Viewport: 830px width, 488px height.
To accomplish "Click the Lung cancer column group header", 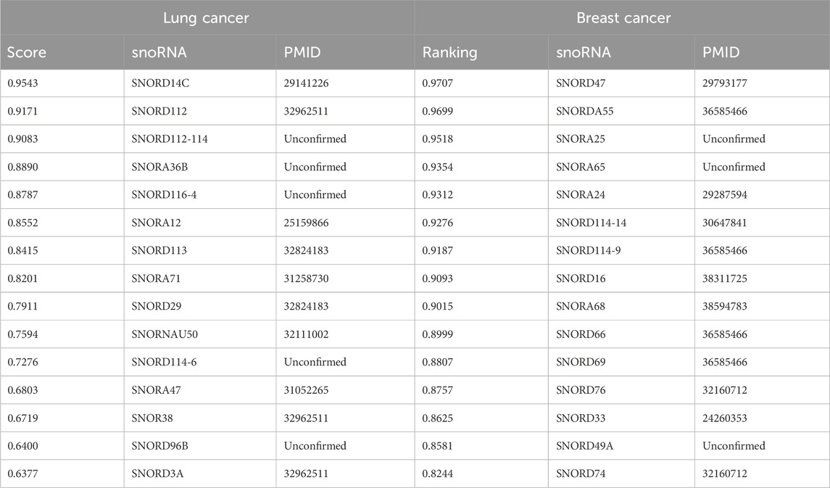I will (x=207, y=18).
